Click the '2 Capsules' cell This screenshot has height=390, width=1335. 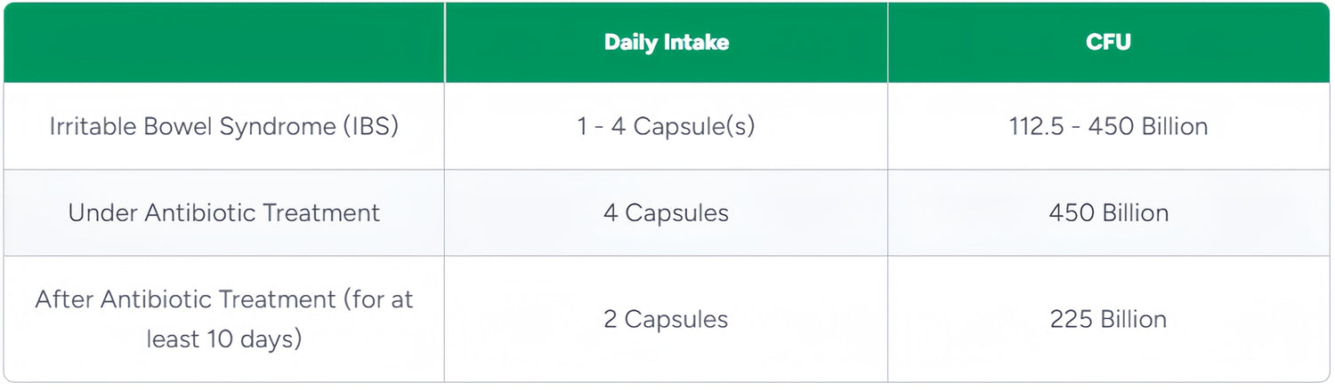666,319
